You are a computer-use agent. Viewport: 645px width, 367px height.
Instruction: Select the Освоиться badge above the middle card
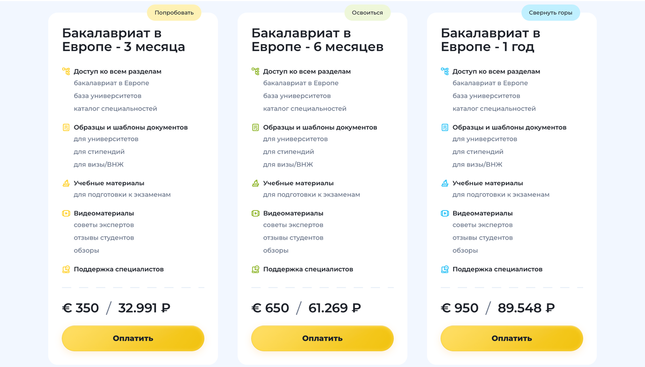click(368, 11)
